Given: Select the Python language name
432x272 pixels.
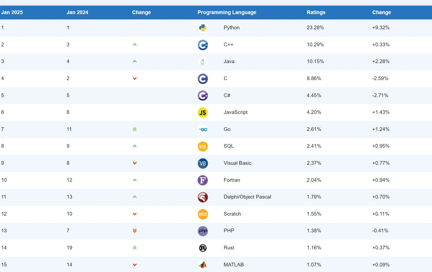Looking at the screenshot, I should [232, 28].
